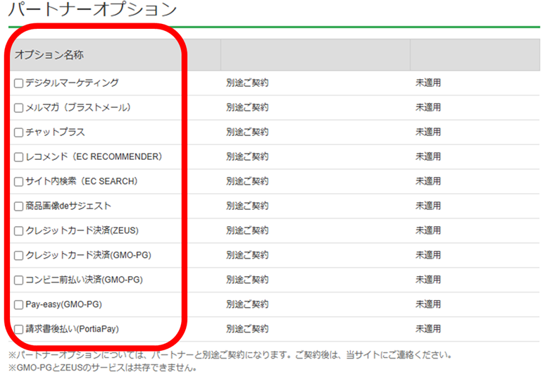Enable クレジットカード決済(ZEUS) checkbox
This screenshot has height=372, width=550.
coord(19,231)
